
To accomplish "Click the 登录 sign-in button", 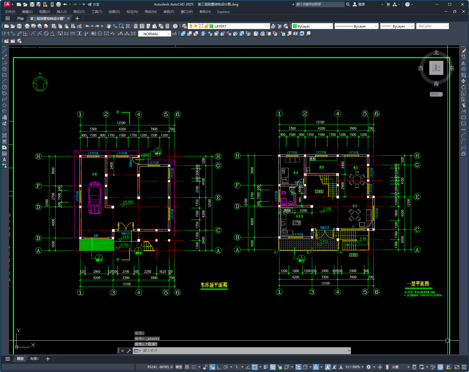I will tap(359, 4).
